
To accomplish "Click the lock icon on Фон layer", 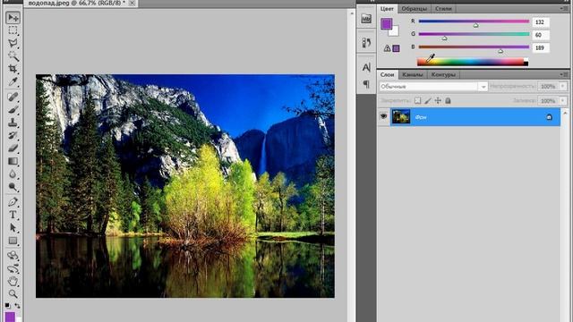I will pos(549,117).
